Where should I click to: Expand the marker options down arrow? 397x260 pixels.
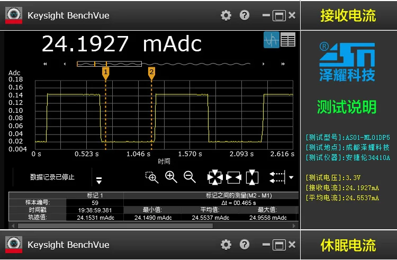tap(99, 180)
